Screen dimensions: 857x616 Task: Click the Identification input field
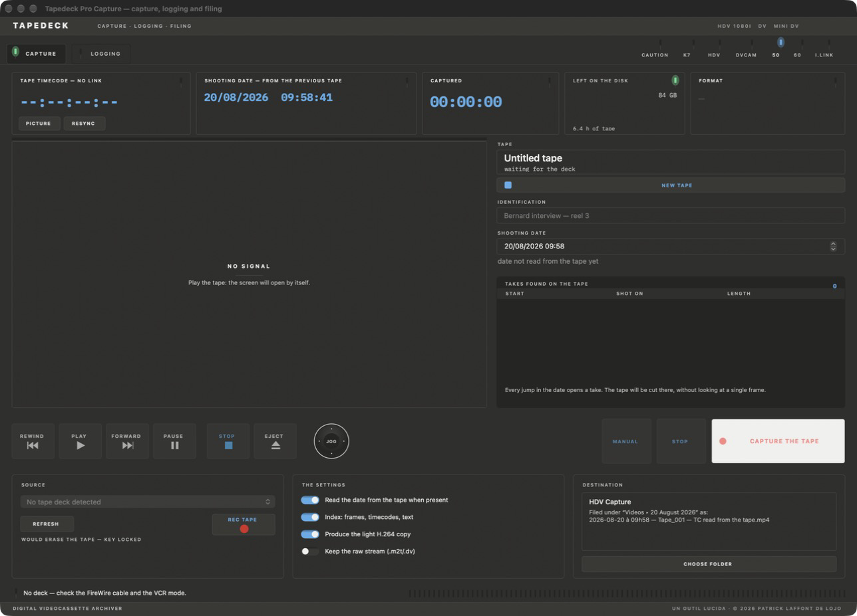point(671,215)
